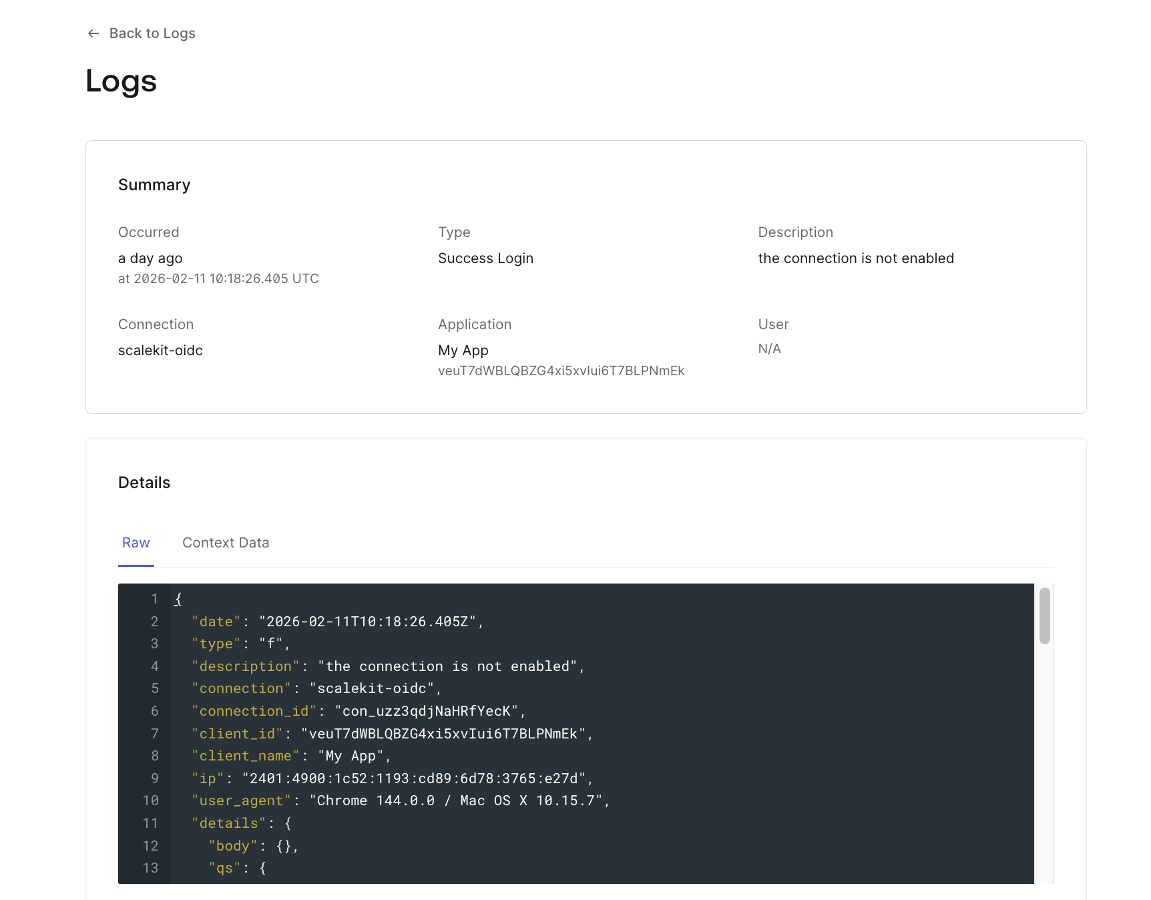The image size is (1151, 900).
Task: Click the code viewer scrollbar thumb
Action: point(1045,616)
